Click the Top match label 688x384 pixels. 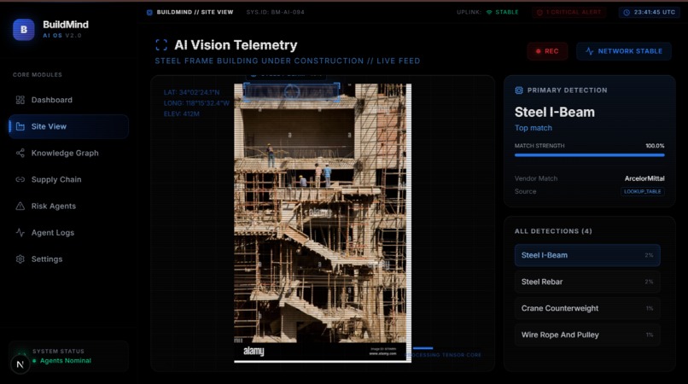point(533,128)
